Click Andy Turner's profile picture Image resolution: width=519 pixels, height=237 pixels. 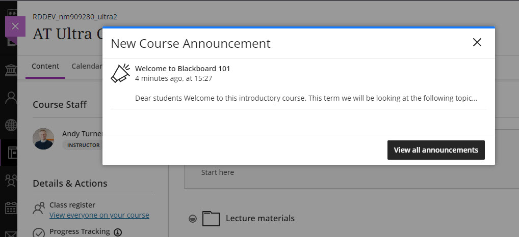pyautogui.click(x=43, y=138)
